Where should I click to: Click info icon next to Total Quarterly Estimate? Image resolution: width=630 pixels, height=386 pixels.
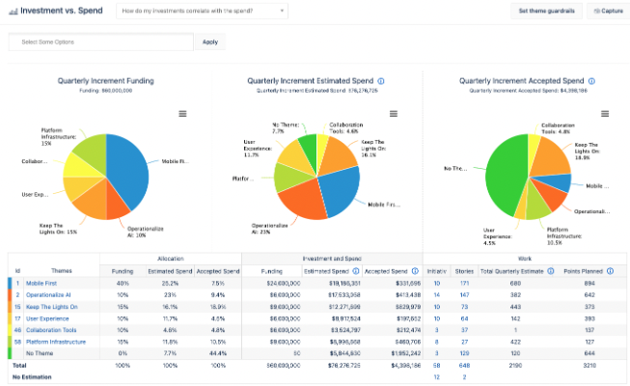click(x=551, y=271)
